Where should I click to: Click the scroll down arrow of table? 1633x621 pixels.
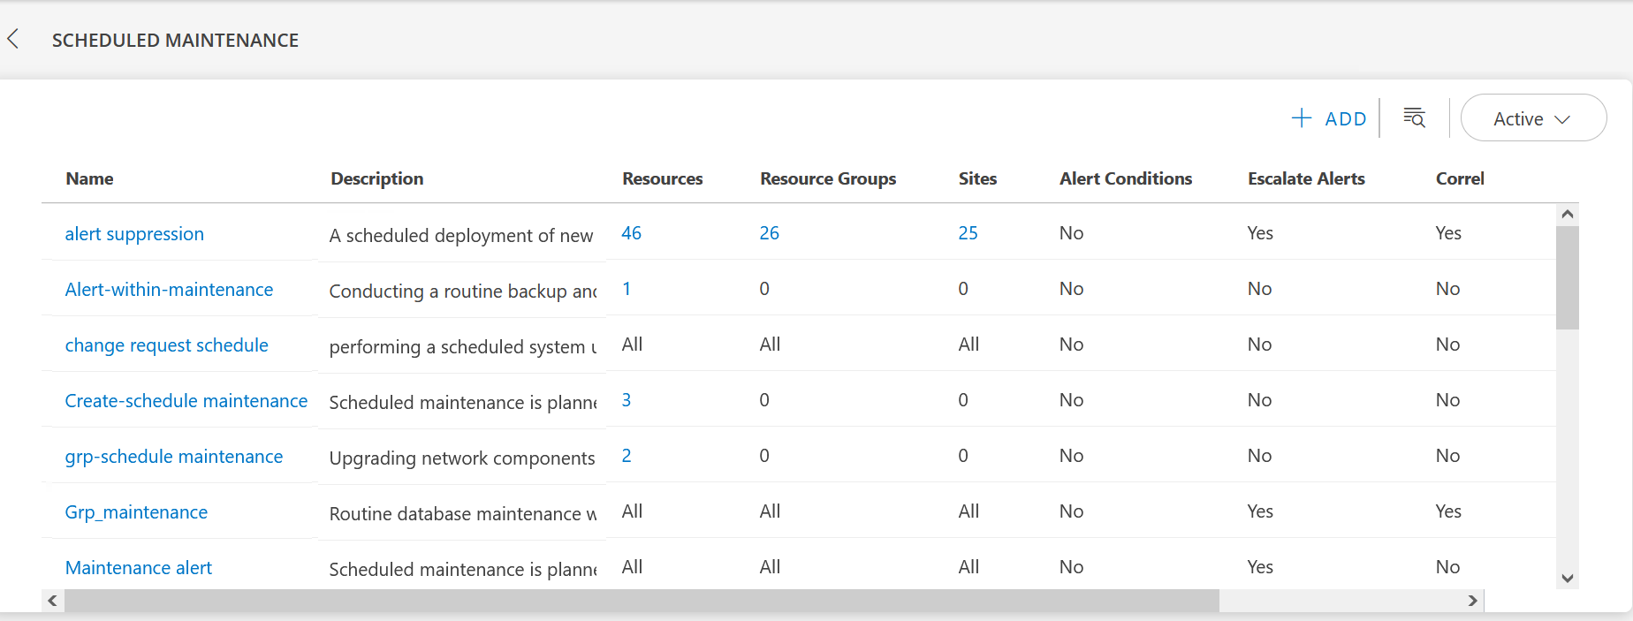[x=1567, y=579]
